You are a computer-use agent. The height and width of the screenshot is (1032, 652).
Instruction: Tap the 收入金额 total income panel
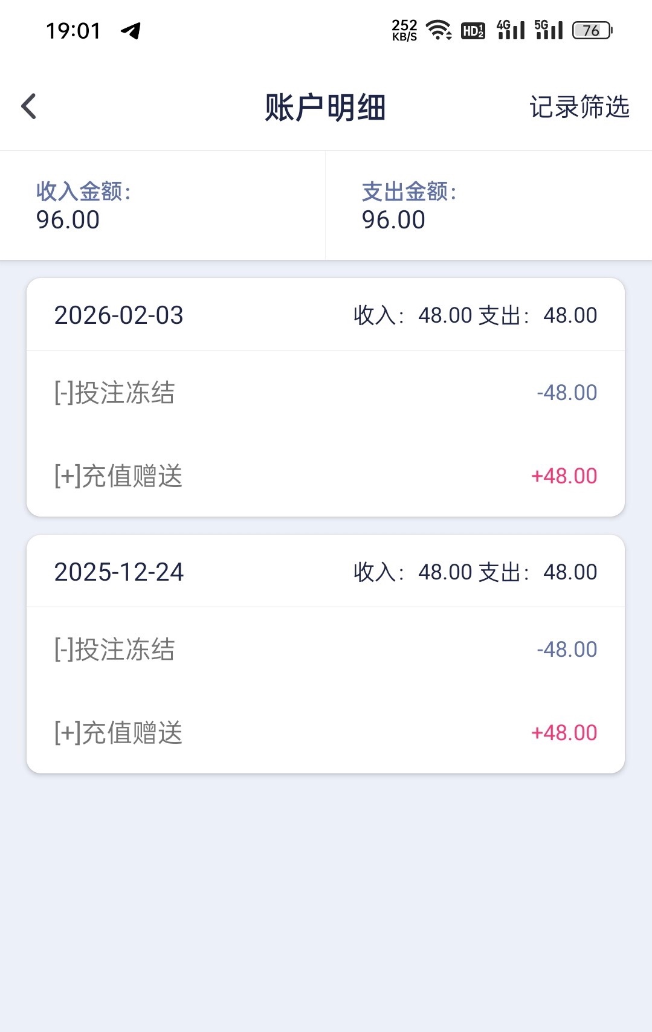pos(163,205)
